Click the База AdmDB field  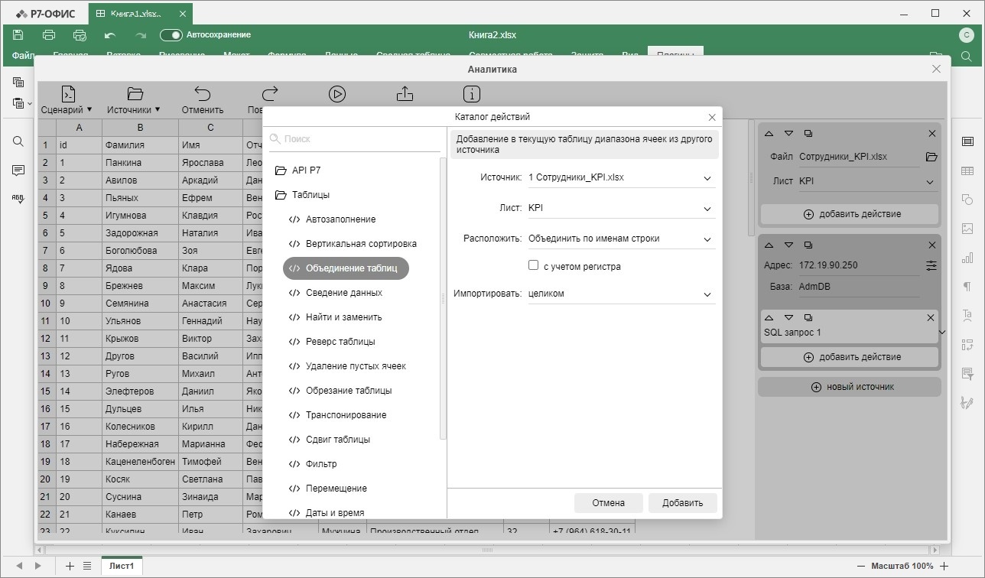pyautogui.click(x=858, y=287)
